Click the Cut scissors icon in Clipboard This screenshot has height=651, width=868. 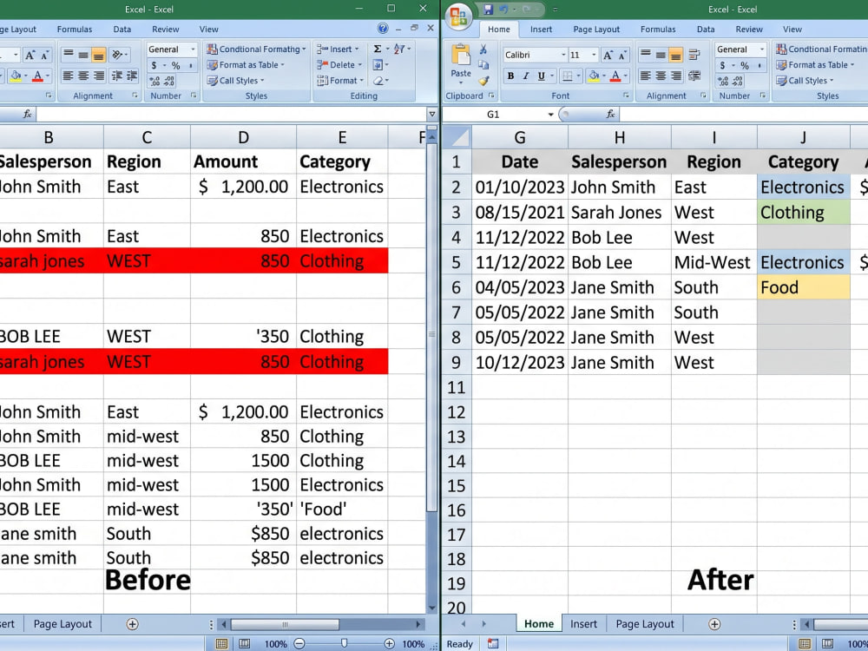pos(483,49)
